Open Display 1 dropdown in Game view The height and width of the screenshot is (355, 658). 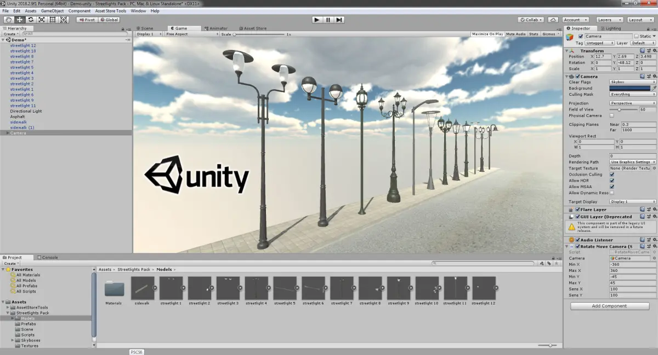click(x=149, y=34)
